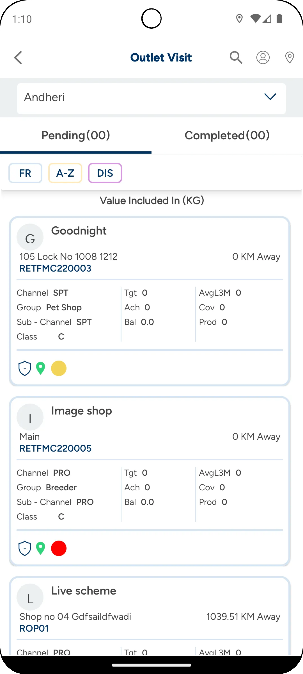Tap the shield icon on Image shop card
Screen dimensions: 303x674
25,548
